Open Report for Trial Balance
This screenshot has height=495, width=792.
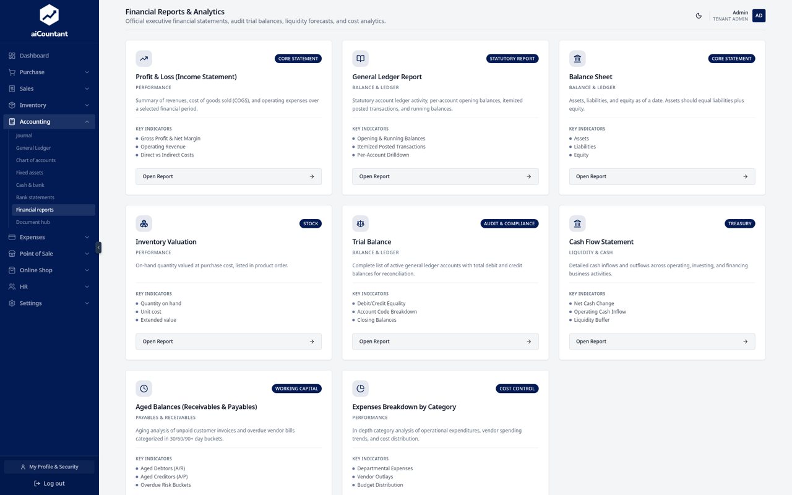point(445,342)
